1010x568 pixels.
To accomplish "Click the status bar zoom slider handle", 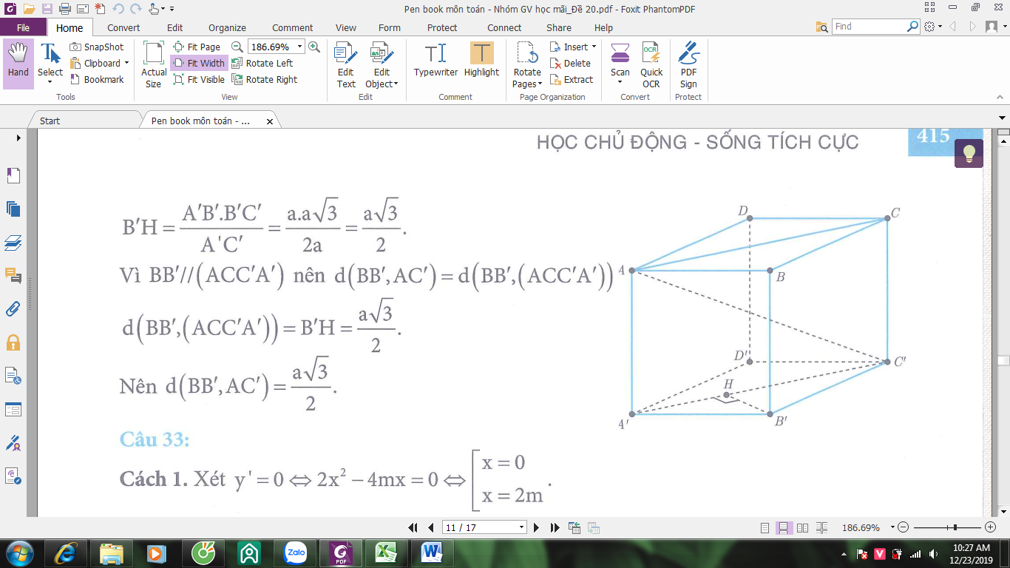I will 956,527.
